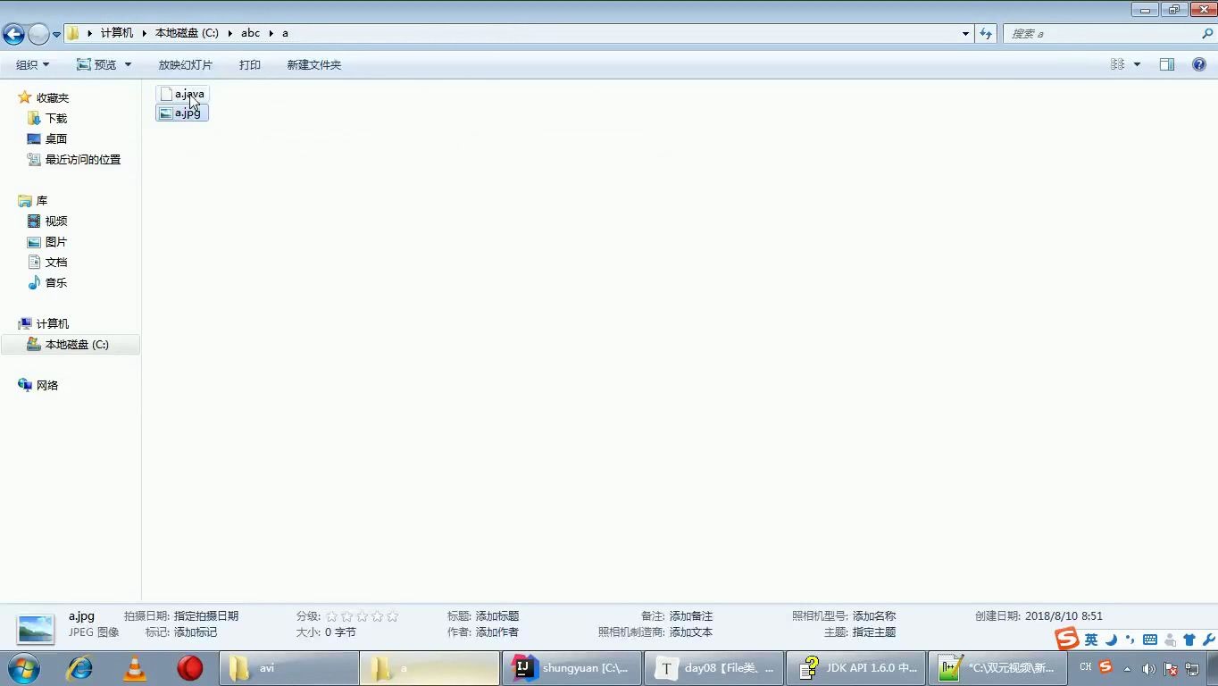Open 最近访问的位置 in navigation pane
Screen dimensions: 1218x686
(83, 159)
